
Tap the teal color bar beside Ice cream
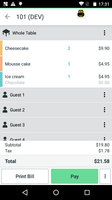pos(1,79)
